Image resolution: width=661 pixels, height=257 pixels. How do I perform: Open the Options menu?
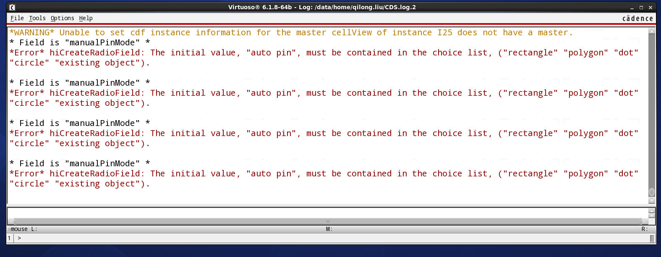62,18
